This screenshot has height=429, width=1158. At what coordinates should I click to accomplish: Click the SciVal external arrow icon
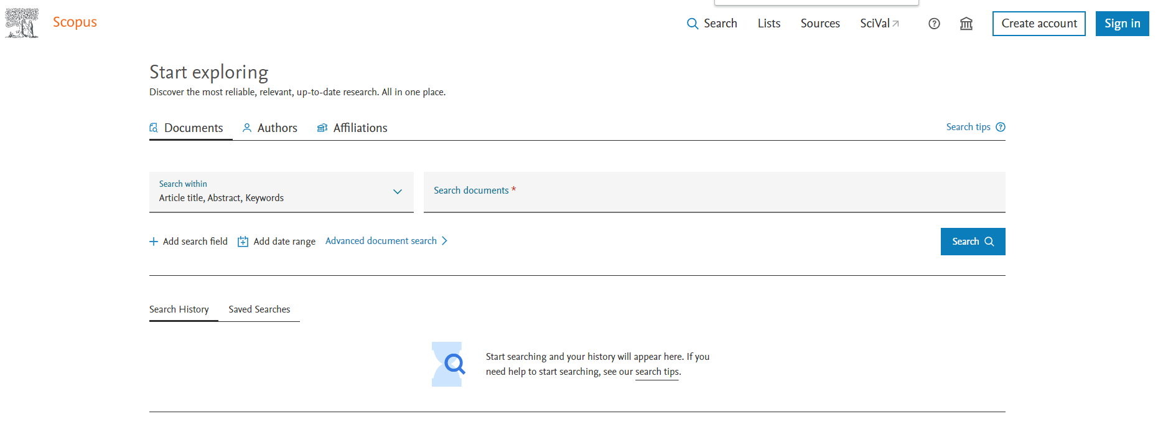coord(896,24)
